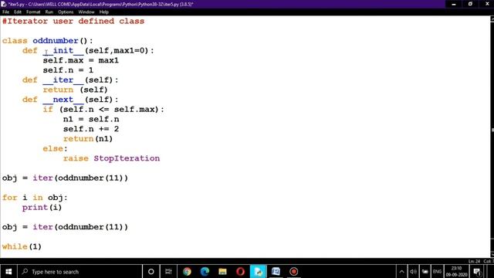
Task: Click the ENG language indicator
Action: 437,271
